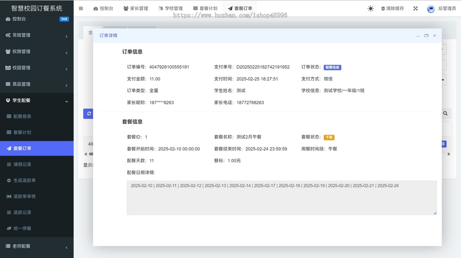The height and width of the screenshot is (258, 461).
Task: Select payment number D20250225182742191952
Action: pos(263,67)
